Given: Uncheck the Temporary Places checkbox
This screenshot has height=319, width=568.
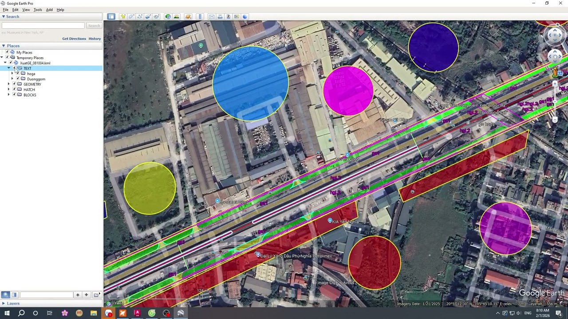Looking at the screenshot, I should coord(7,58).
